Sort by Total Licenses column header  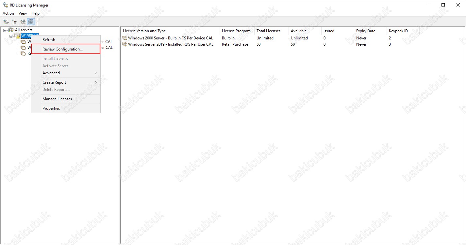click(x=272, y=31)
